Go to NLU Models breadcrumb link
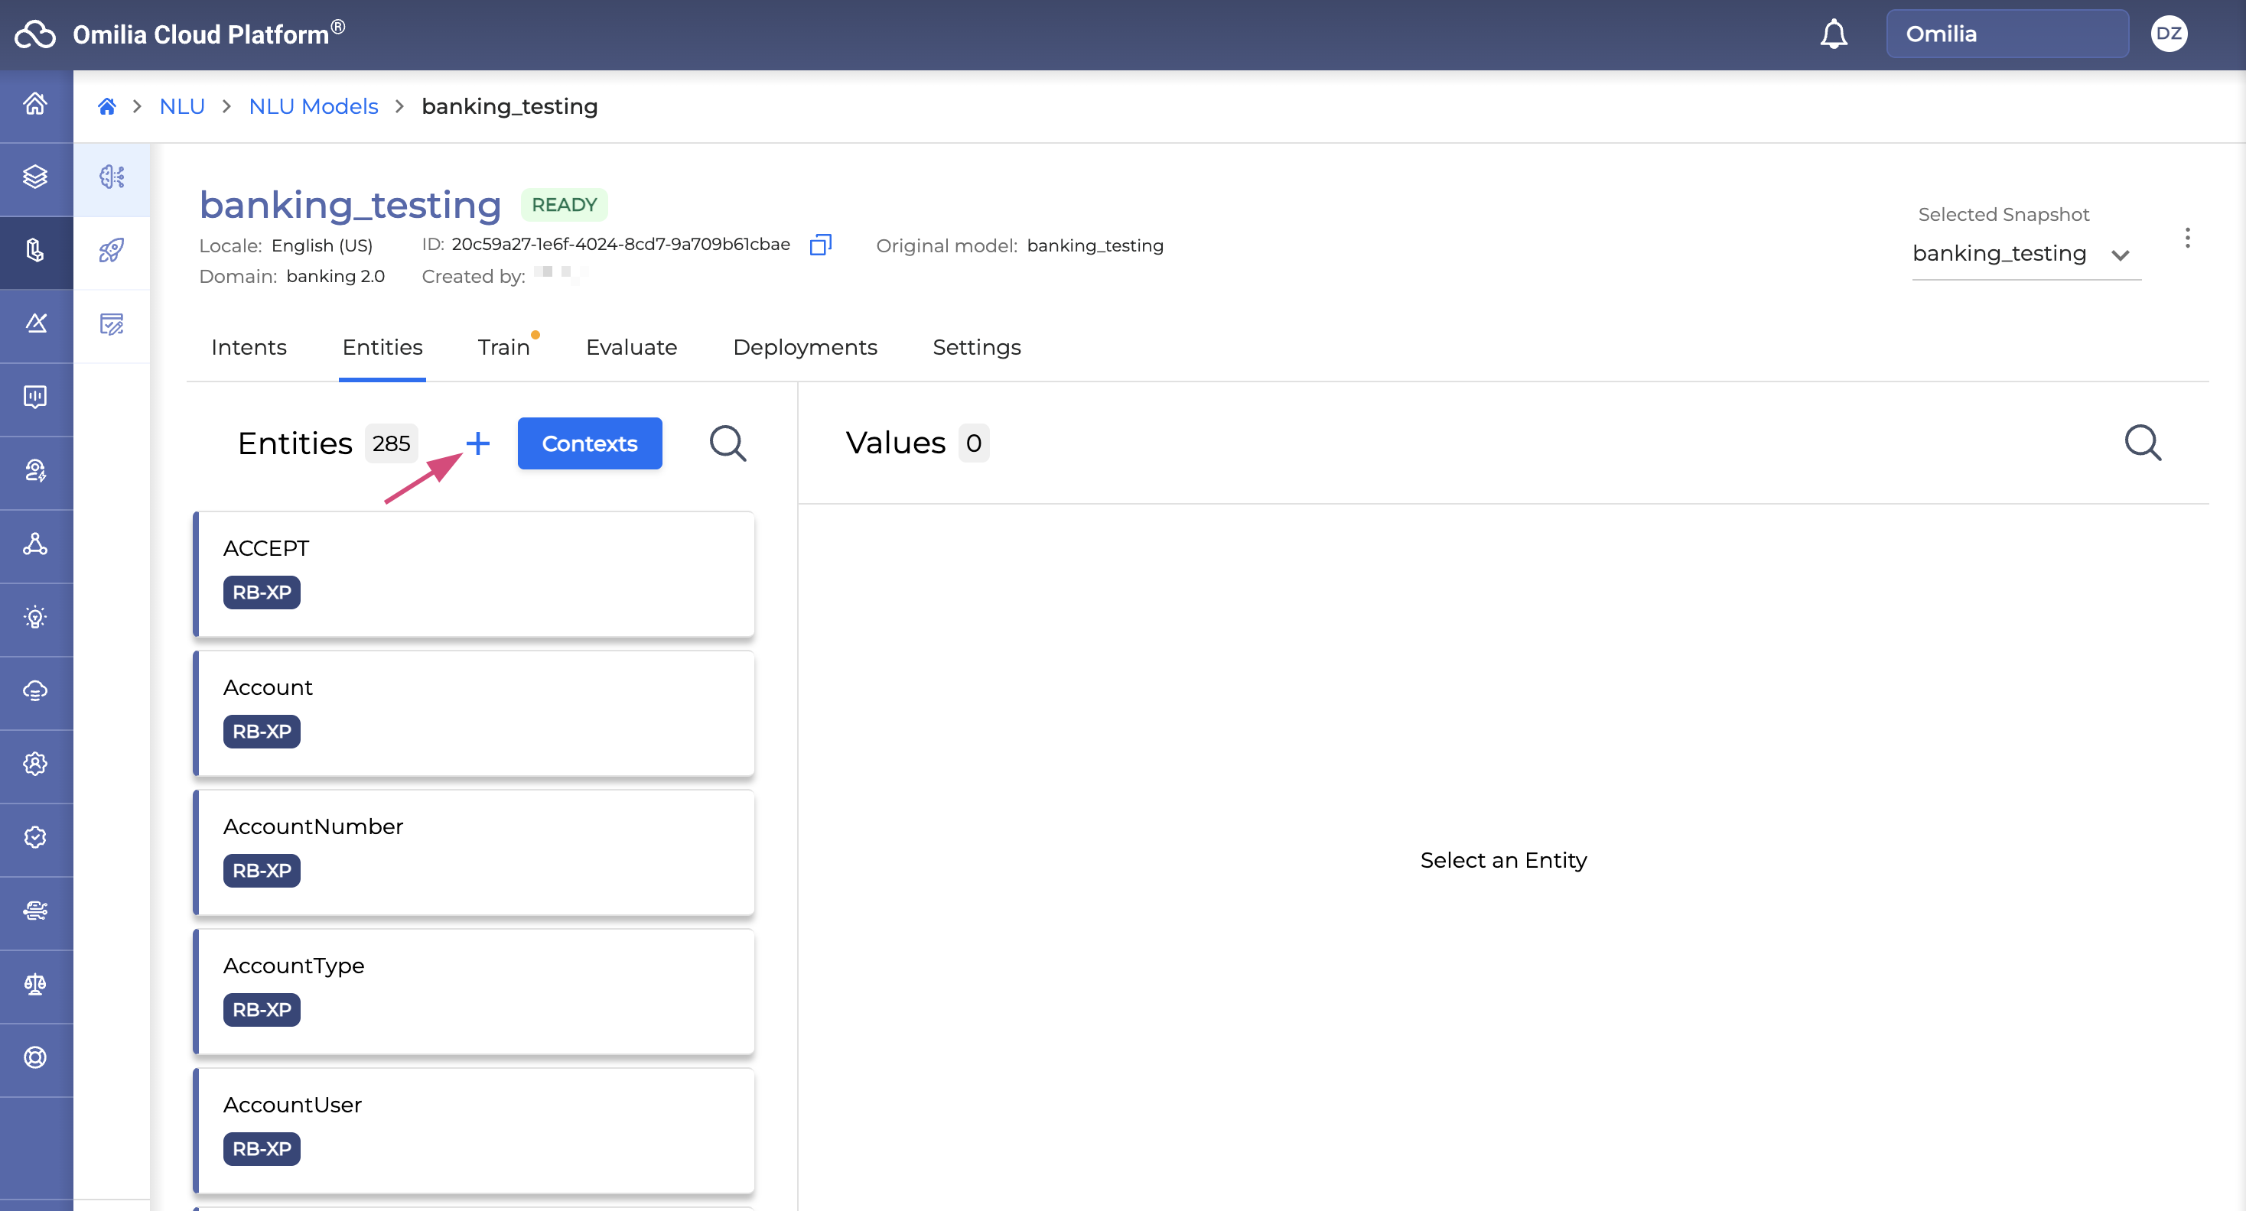 coord(313,106)
